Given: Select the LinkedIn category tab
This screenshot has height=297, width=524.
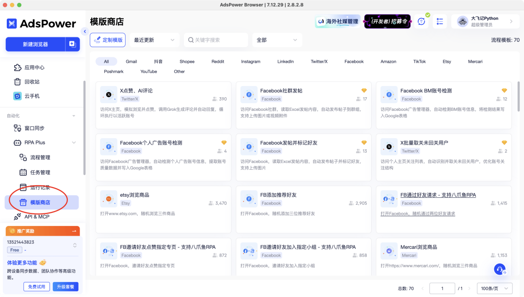Looking at the screenshot, I should 285,62.
